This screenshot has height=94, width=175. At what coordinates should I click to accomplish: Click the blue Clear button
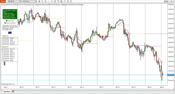click(10, 33)
